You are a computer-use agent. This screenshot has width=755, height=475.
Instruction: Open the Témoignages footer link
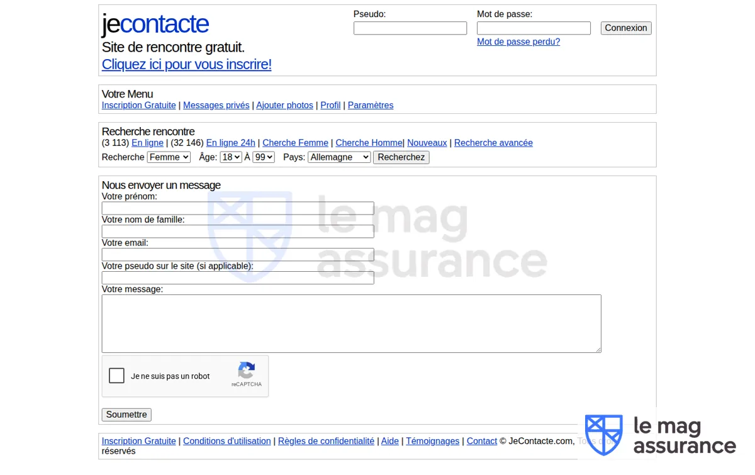tap(433, 442)
